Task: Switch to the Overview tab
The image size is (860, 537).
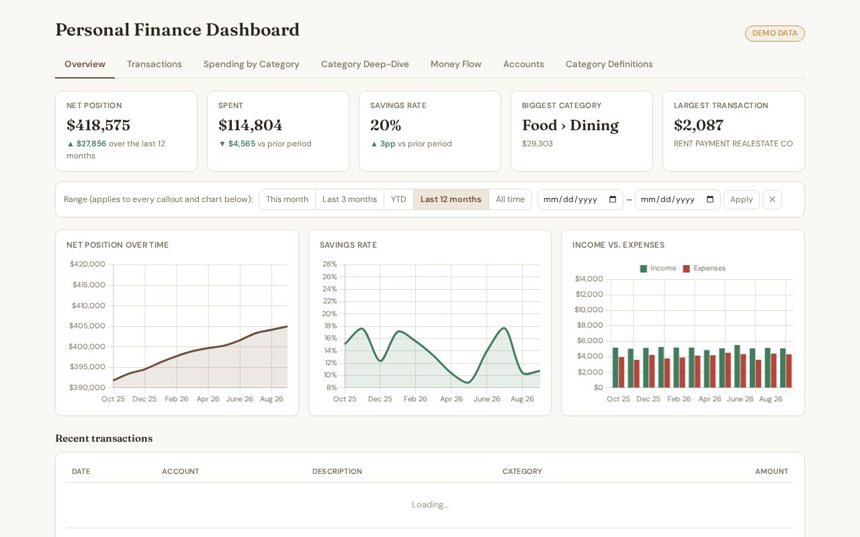Action: coord(85,64)
